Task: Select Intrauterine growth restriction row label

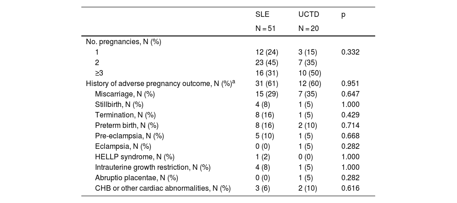Action: tap(153, 167)
